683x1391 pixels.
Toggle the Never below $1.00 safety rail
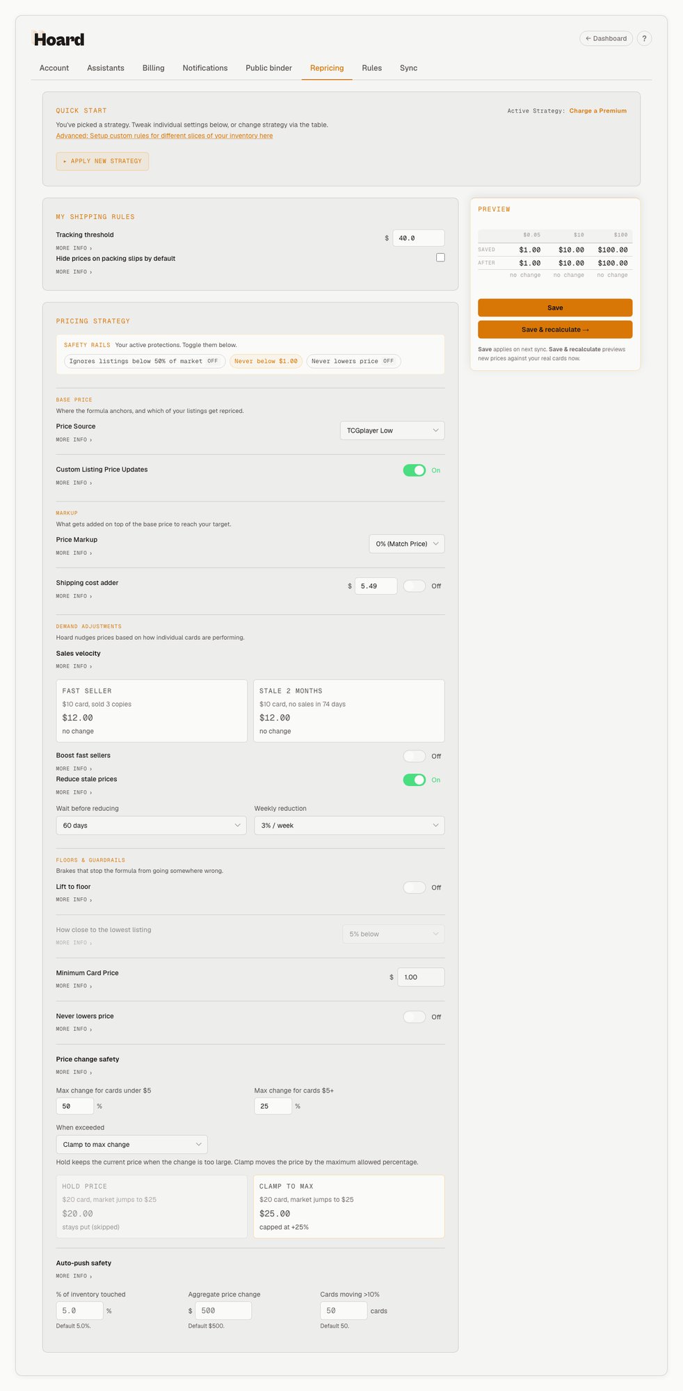(x=266, y=361)
